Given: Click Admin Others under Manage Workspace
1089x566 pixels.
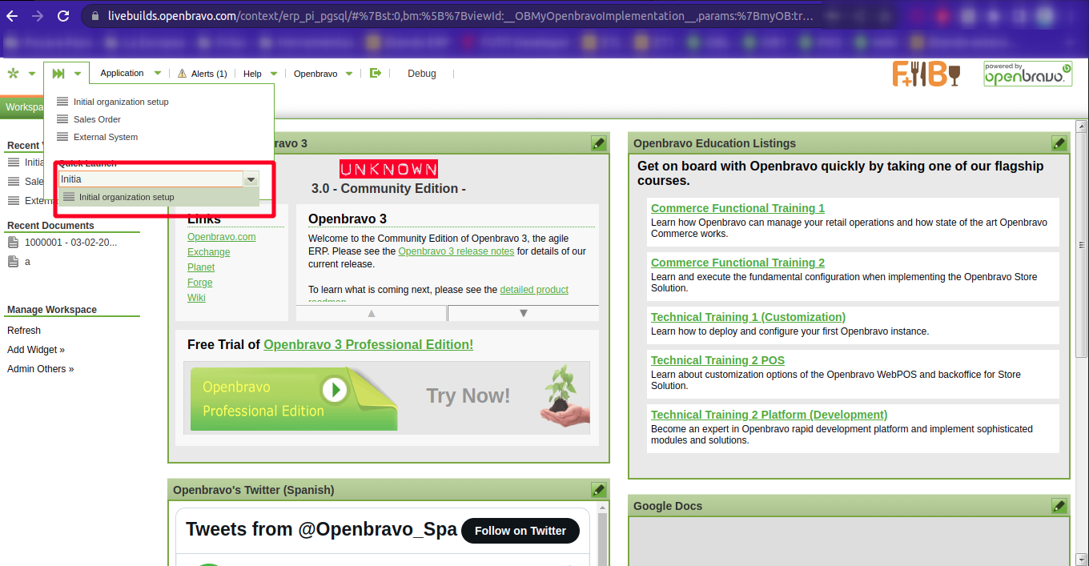Looking at the screenshot, I should click(40, 369).
